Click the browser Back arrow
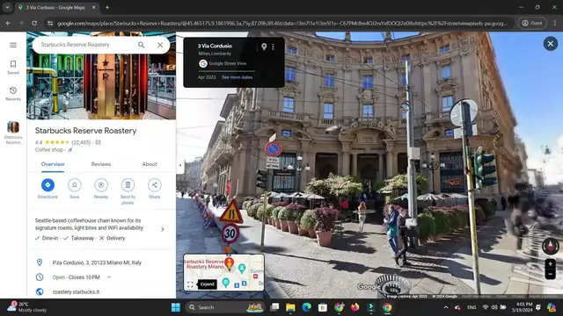Image resolution: width=563 pixels, height=316 pixels. point(8,24)
